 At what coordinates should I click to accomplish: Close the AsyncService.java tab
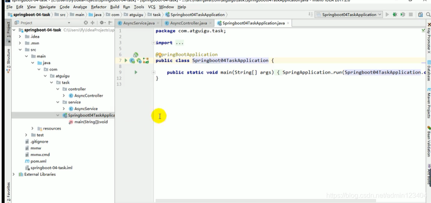click(158, 23)
